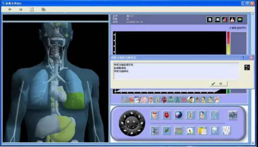
Task: Open the tooth anatomy icon
Action: tap(215, 131)
